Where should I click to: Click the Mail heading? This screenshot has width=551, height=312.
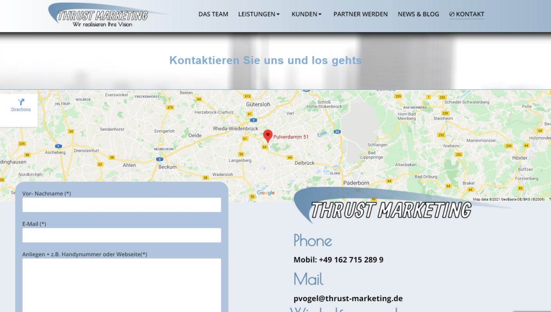(308, 279)
